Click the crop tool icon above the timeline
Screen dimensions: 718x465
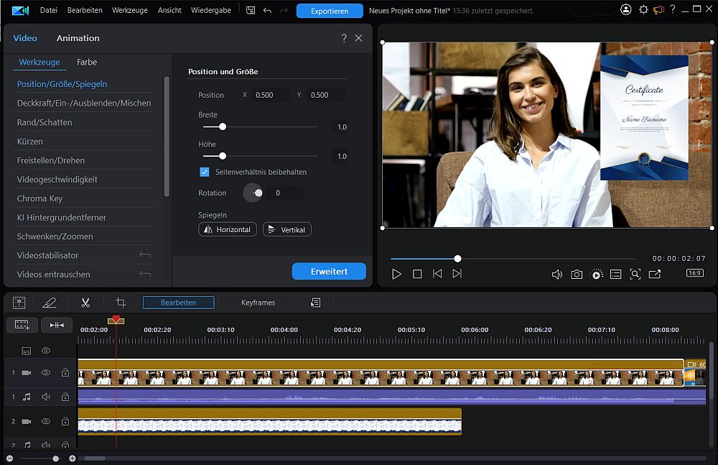click(121, 303)
